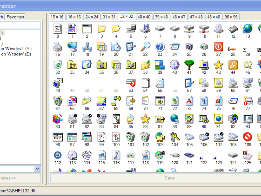Select the DVD disc icon 113

coord(72,155)
